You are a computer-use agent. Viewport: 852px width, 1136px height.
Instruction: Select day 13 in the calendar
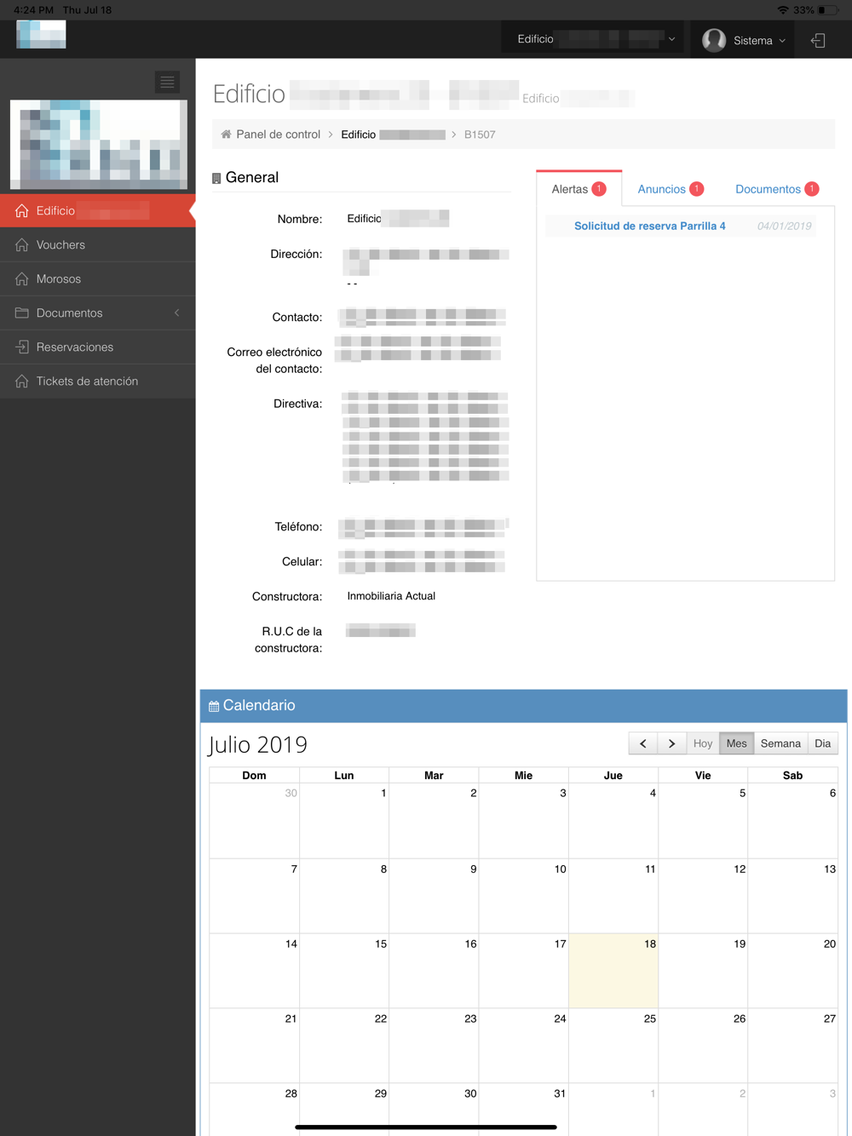pos(792,896)
